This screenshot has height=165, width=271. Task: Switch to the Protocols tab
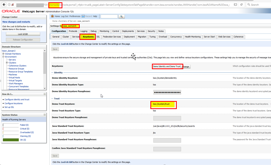tap(73, 31)
